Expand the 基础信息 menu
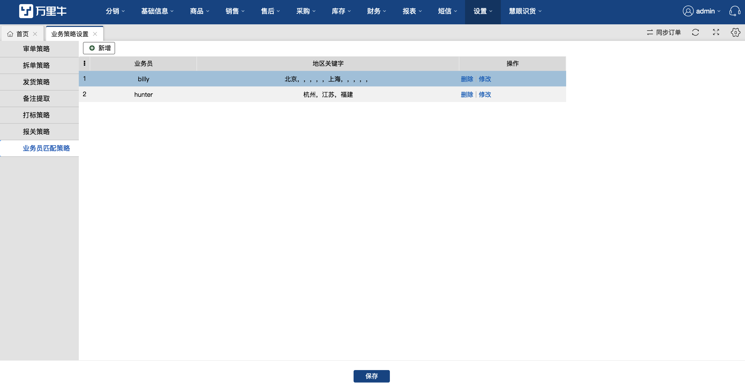 (157, 11)
